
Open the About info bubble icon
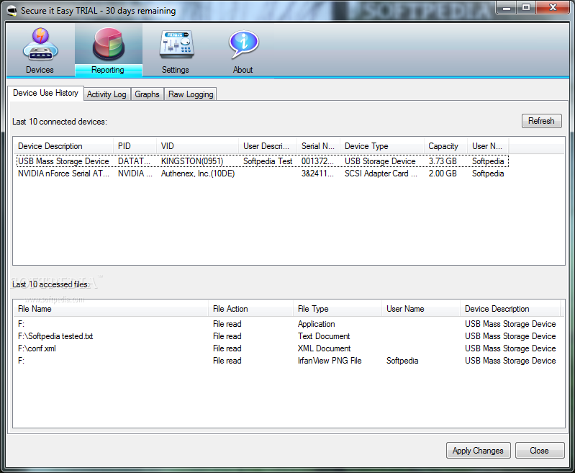[243, 45]
